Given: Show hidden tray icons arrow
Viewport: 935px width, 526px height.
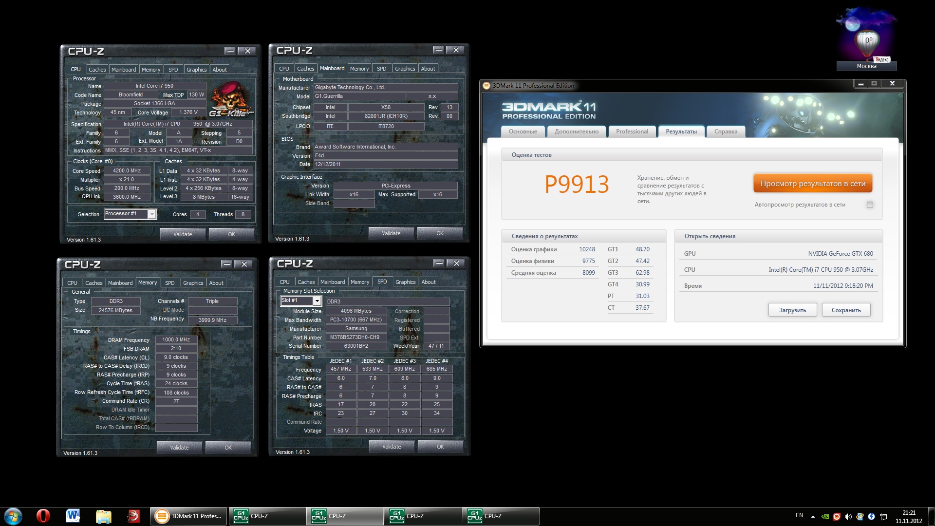Looking at the screenshot, I should coord(812,516).
